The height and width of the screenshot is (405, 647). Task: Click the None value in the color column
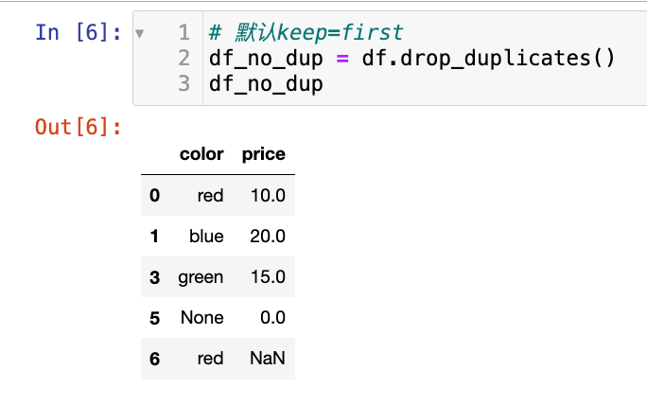(201, 318)
